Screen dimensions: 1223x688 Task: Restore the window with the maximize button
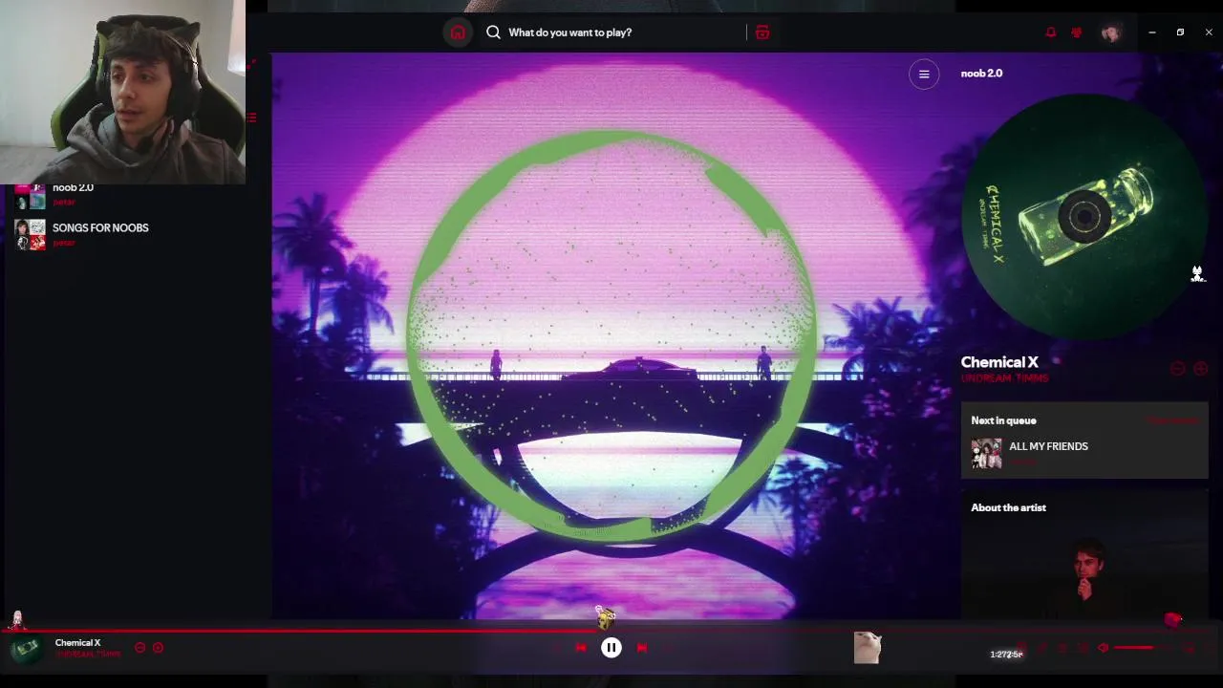[1180, 32]
